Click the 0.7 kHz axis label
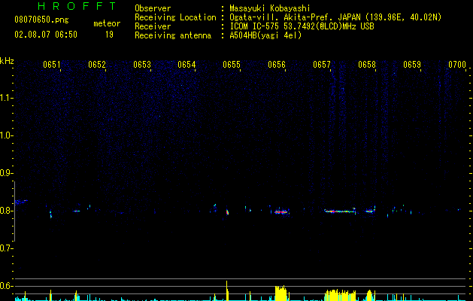This screenshot has height=301, width=473. pos(7,248)
